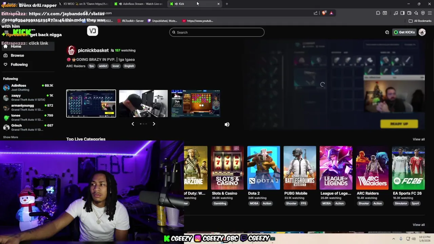Click the picnickbasket streamer name
The height and width of the screenshot is (244, 434).
tap(93, 50)
